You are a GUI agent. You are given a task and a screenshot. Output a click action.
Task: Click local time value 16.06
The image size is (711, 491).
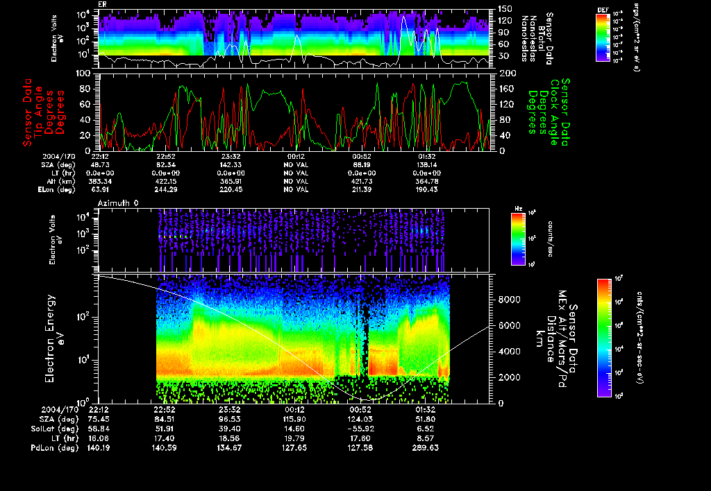coord(99,438)
